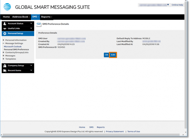Open the Microsoft Outlook link
This screenshot has height=139, width=190.
tap(13, 47)
